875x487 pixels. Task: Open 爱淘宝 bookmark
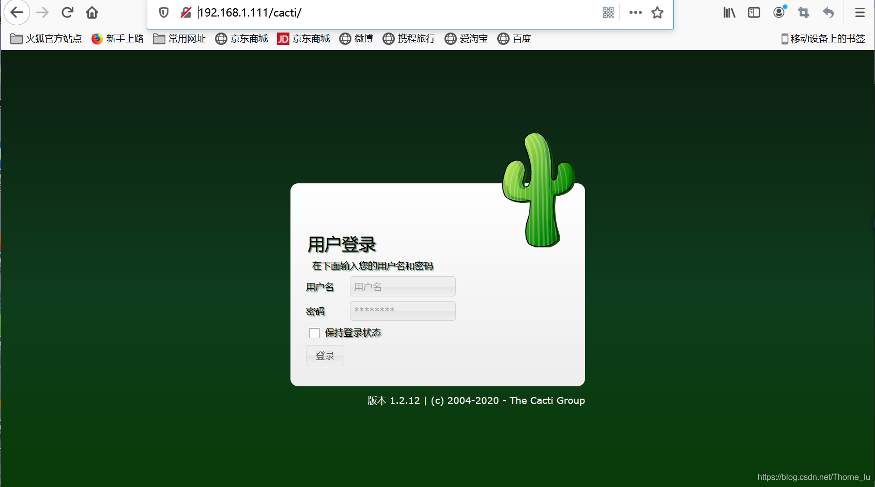pos(466,39)
